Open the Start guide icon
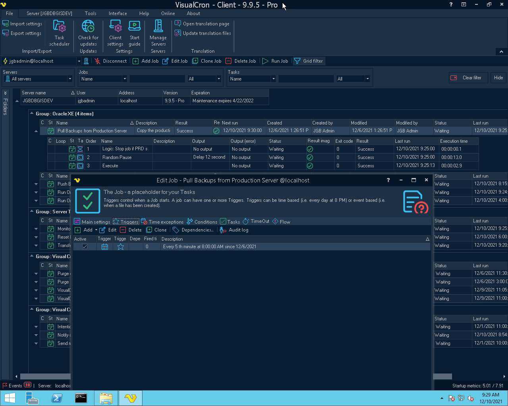The width and height of the screenshot is (508, 406). pyautogui.click(x=135, y=33)
